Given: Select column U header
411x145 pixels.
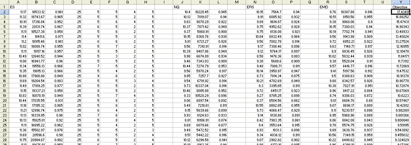Looking at the screenshot, I should pos(383,2).
